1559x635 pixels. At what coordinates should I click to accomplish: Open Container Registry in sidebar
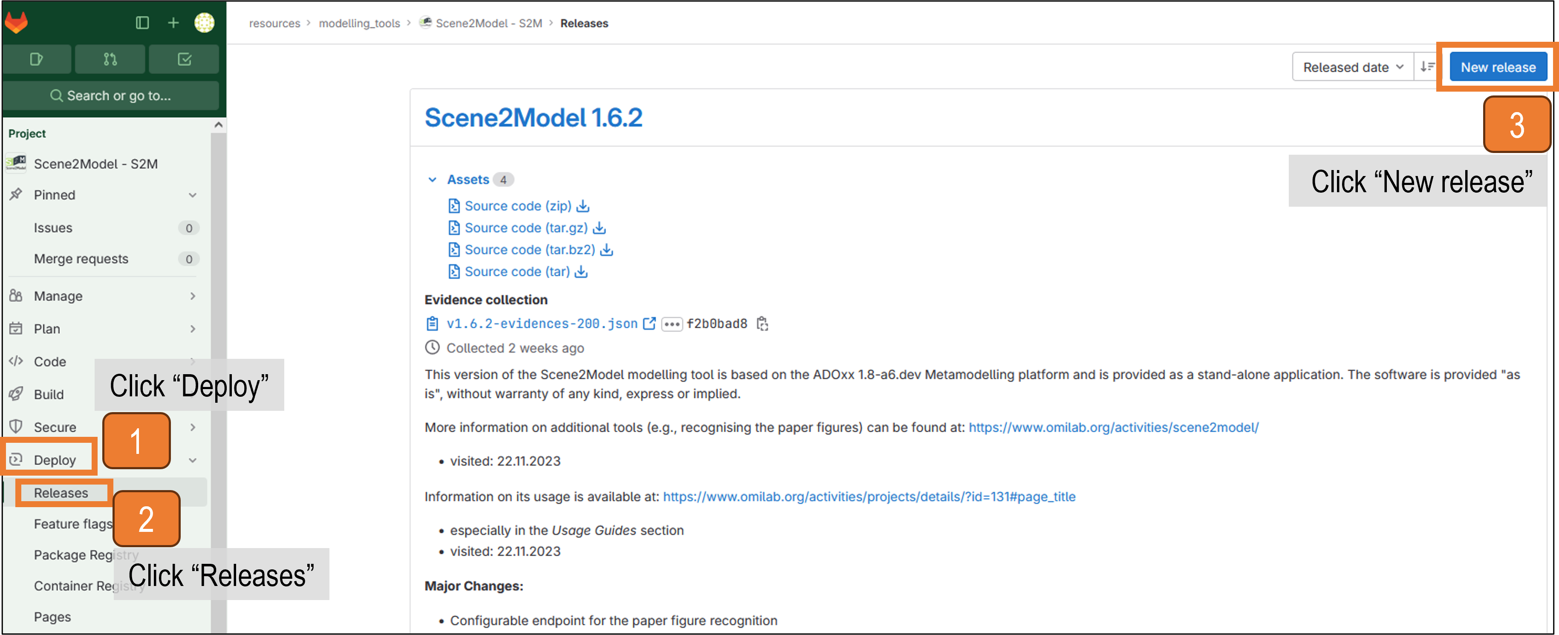pos(89,586)
